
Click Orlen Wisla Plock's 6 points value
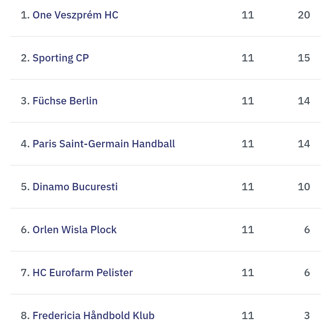[x=307, y=230]
